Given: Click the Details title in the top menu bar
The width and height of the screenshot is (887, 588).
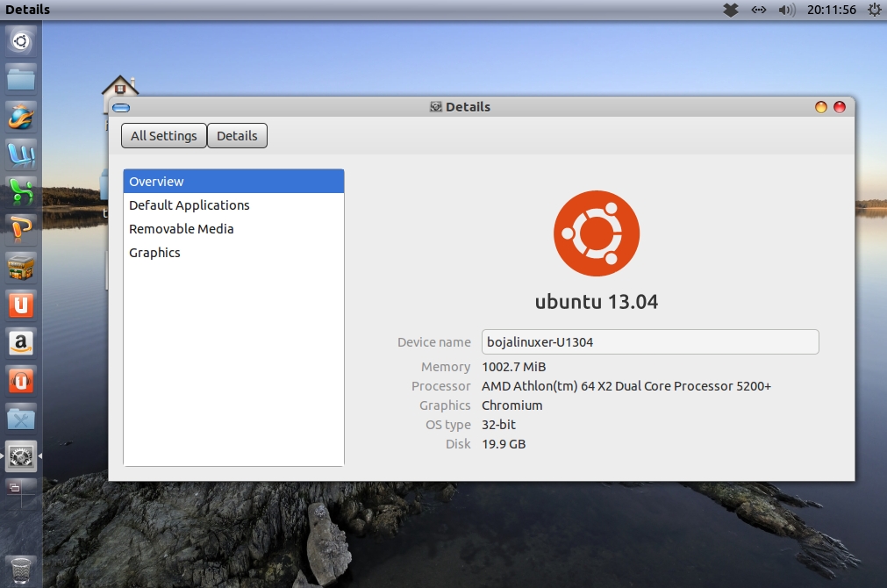Looking at the screenshot, I should coord(26,9).
